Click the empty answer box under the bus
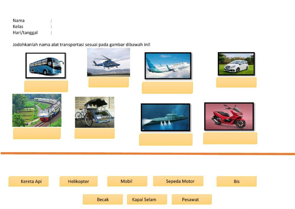Viewport: 295px width, 209px height. [x=46, y=86]
